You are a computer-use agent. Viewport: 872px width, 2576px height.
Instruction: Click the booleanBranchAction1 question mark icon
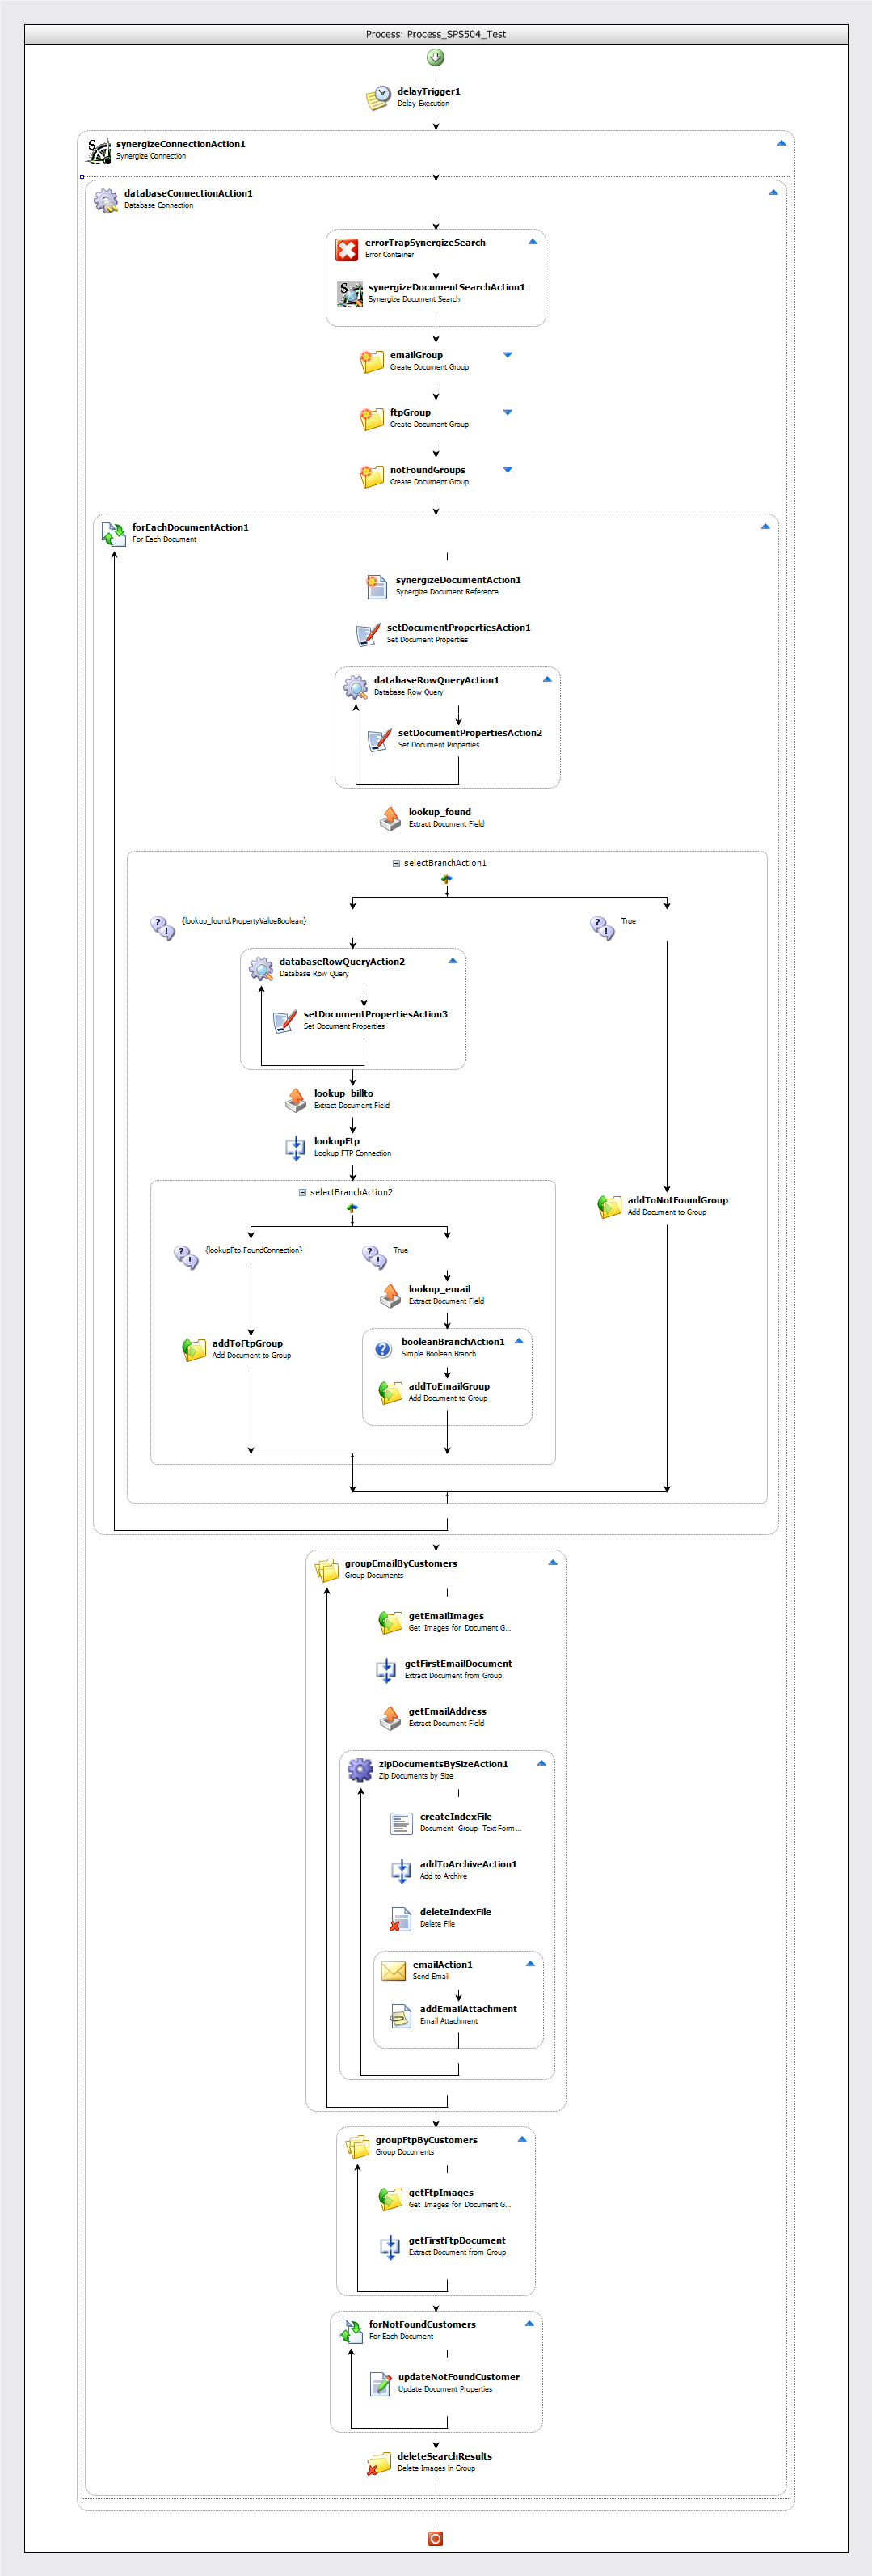click(x=382, y=1348)
